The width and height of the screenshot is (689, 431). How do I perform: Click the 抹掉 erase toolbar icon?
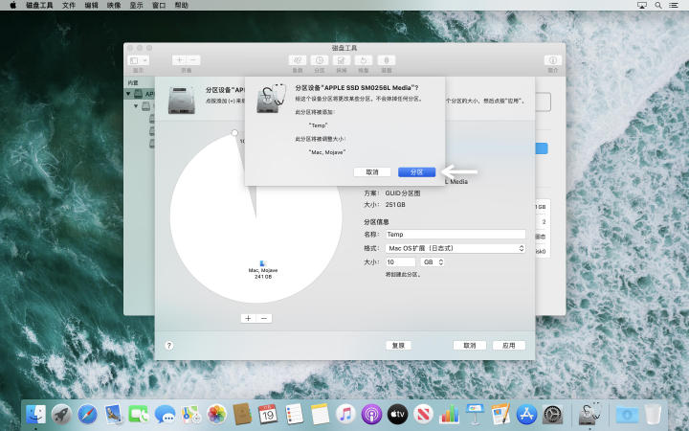click(x=342, y=60)
